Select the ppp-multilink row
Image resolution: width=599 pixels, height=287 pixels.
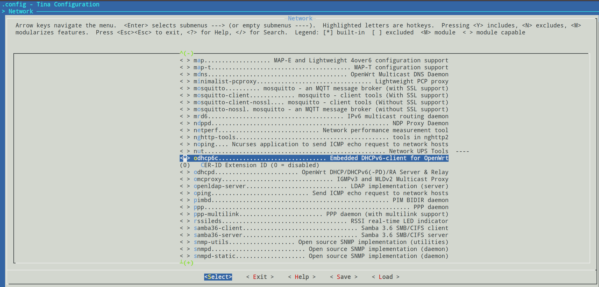[x=314, y=214]
